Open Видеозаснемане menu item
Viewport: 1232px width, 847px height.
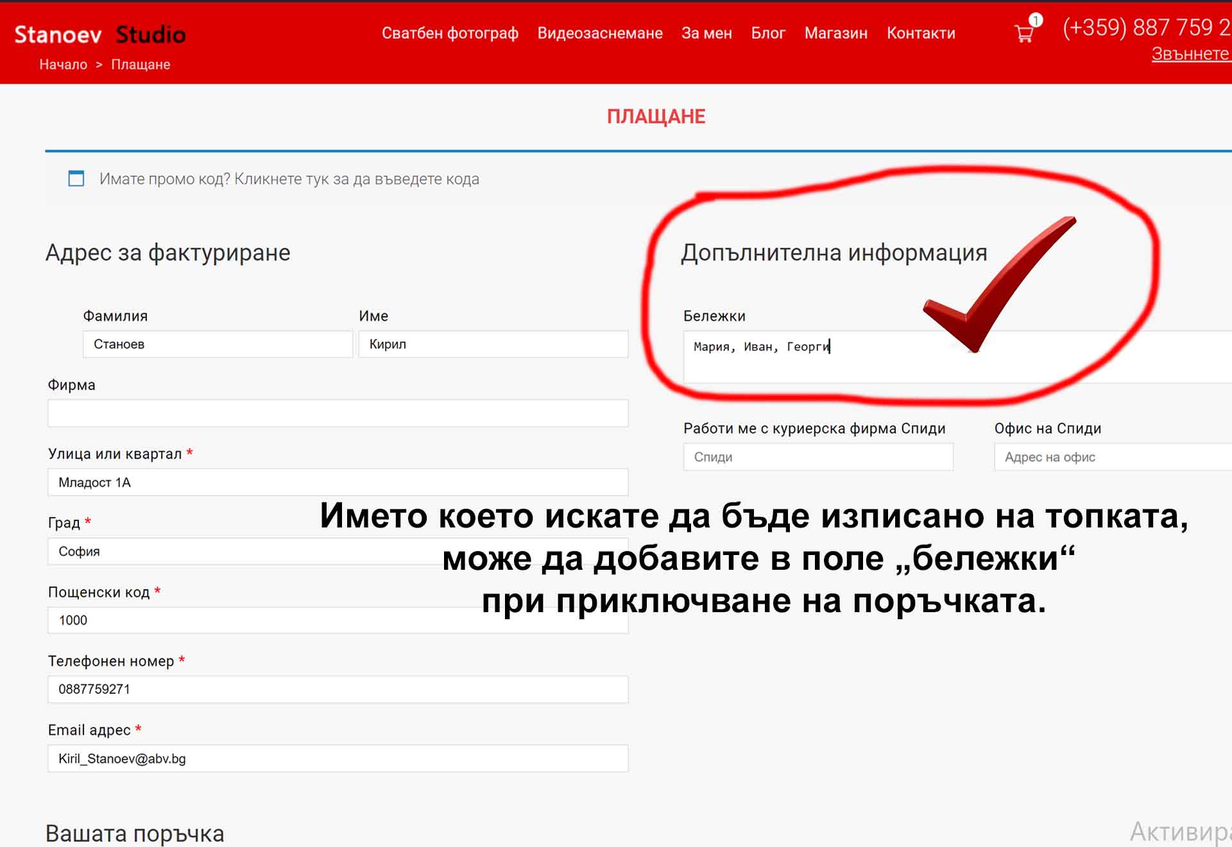click(599, 33)
